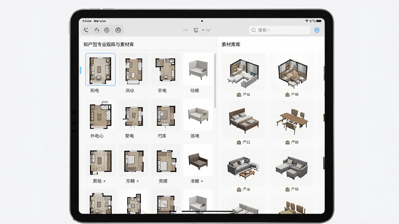
Task: Tap the phone handset icon in toolbar
Action: pos(86,30)
